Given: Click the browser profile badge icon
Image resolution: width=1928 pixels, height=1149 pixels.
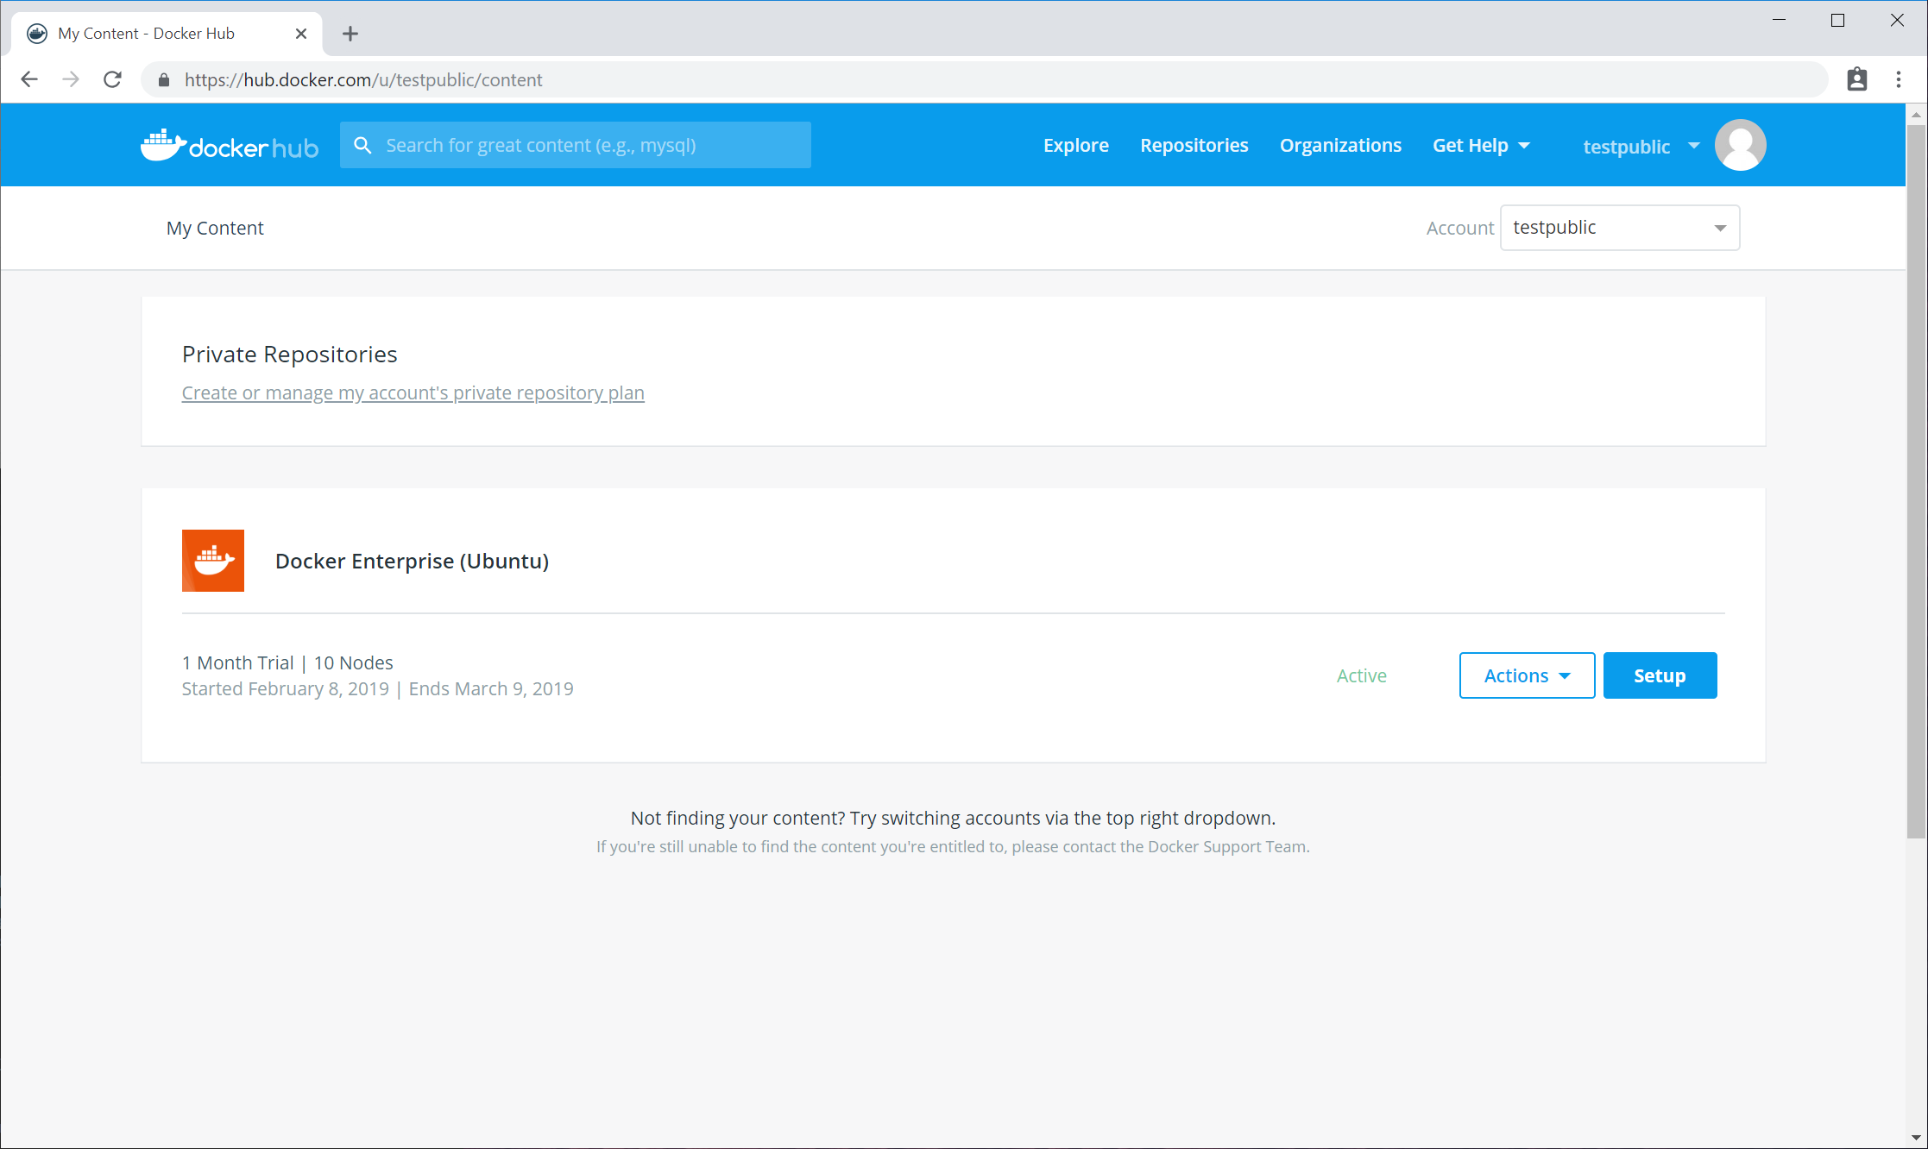Looking at the screenshot, I should tap(1856, 79).
